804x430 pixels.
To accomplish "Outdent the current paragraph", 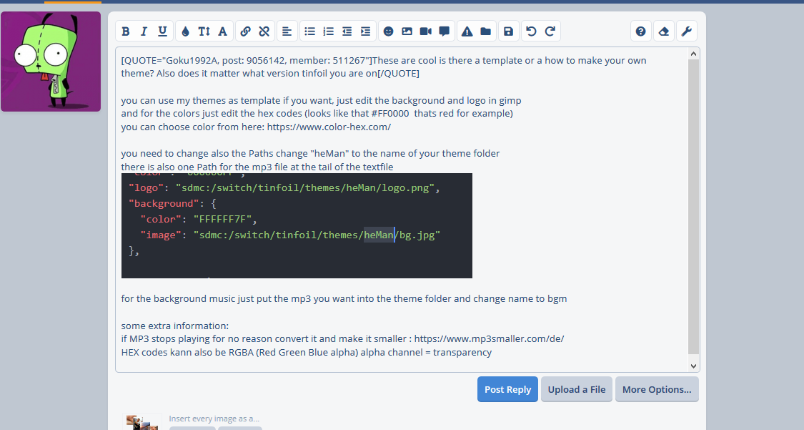I will (x=347, y=31).
